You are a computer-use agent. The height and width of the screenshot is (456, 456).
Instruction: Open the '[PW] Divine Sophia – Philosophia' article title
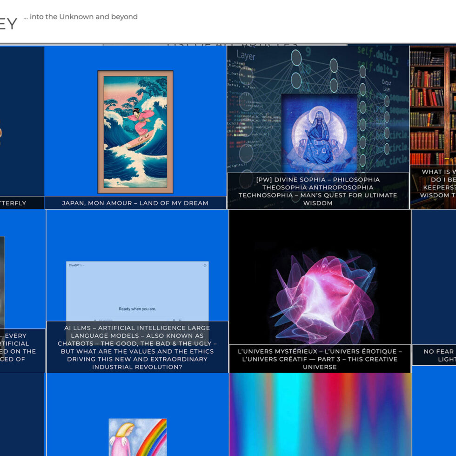click(318, 191)
